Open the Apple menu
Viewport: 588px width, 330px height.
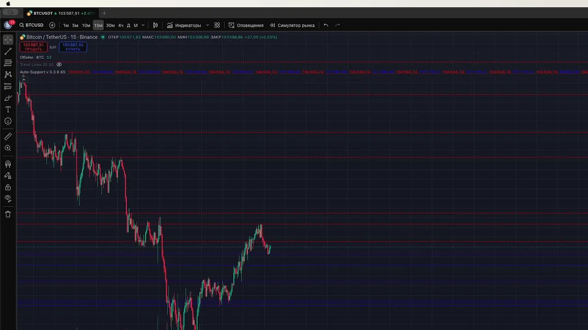coord(8,3)
